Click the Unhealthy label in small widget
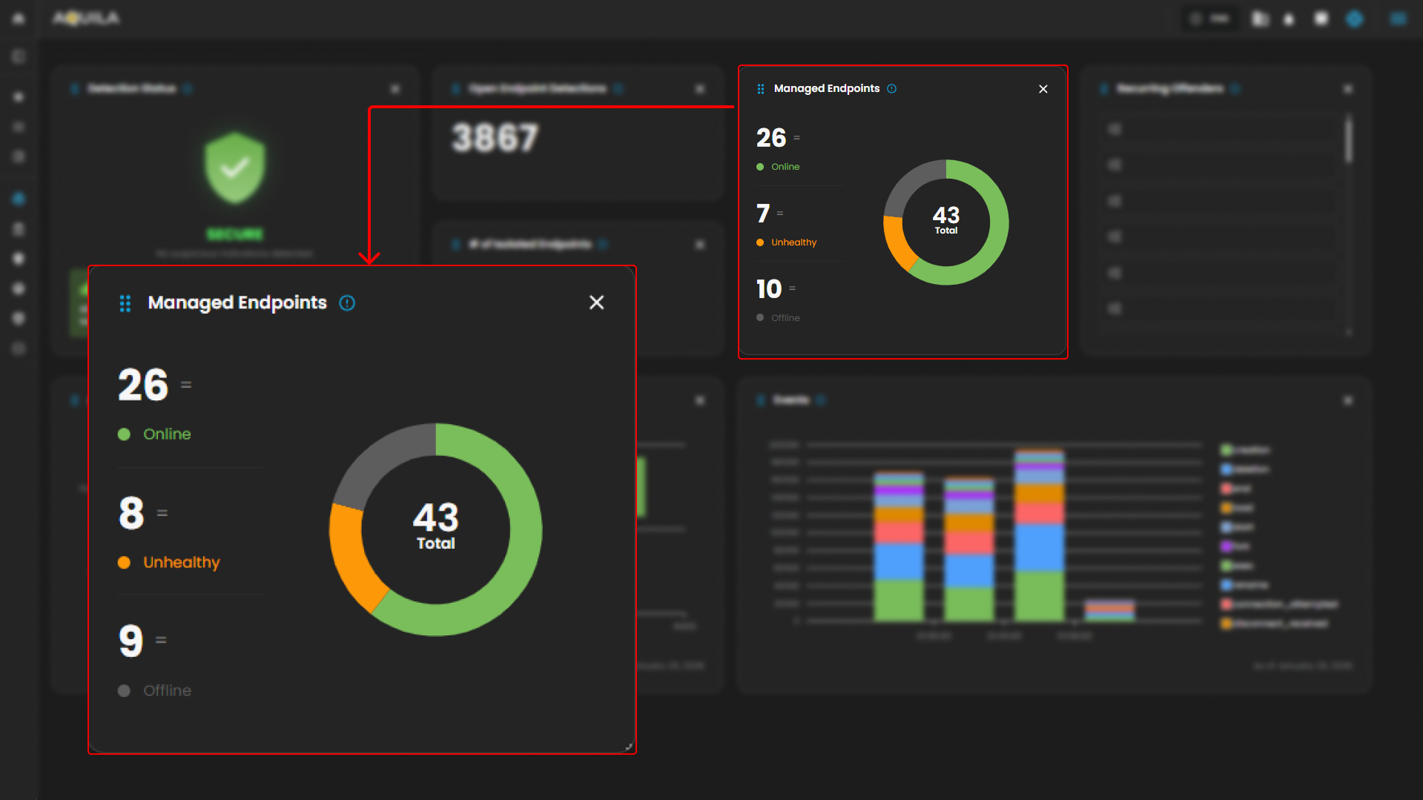Image resolution: width=1423 pixels, height=800 pixels. [793, 242]
